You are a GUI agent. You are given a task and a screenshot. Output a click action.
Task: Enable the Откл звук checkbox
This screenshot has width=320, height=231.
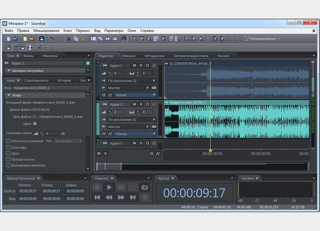pos(8,147)
